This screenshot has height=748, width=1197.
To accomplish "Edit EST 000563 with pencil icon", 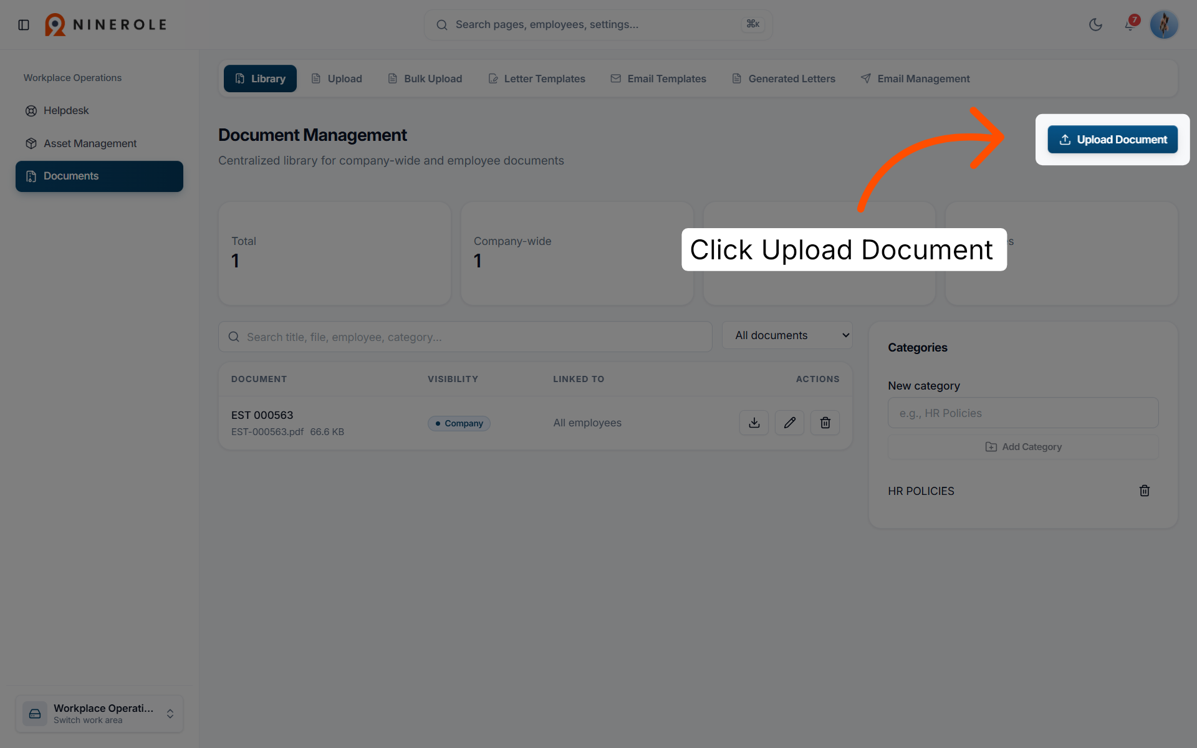I will (789, 423).
